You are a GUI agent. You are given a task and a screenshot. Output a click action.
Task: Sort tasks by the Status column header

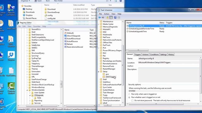pyautogui.click(x=162, y=23)
